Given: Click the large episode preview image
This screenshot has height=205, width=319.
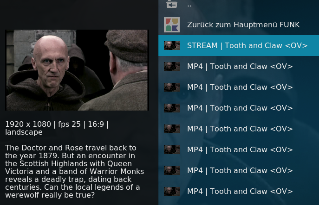Looking at the screenshot, I should coord(77,70).
